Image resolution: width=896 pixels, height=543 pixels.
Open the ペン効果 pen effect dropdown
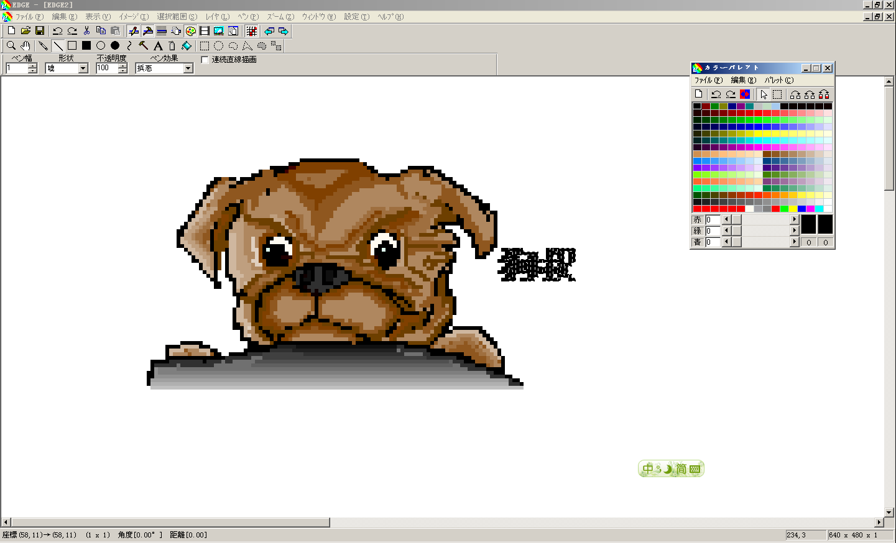tap(188, 68)
